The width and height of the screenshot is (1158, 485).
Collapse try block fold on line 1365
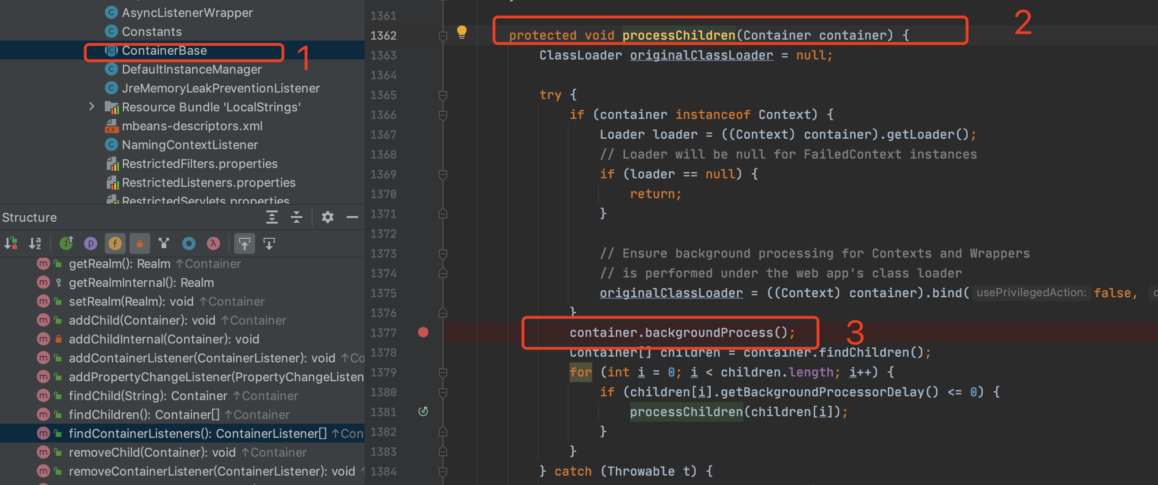point(443,96)
